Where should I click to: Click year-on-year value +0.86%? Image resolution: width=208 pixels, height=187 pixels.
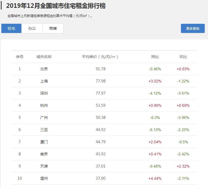pos(155,105)
